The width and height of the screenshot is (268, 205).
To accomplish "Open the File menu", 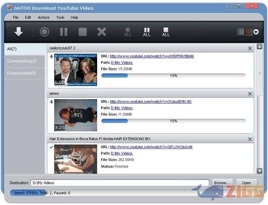I will tap(16, 17).
